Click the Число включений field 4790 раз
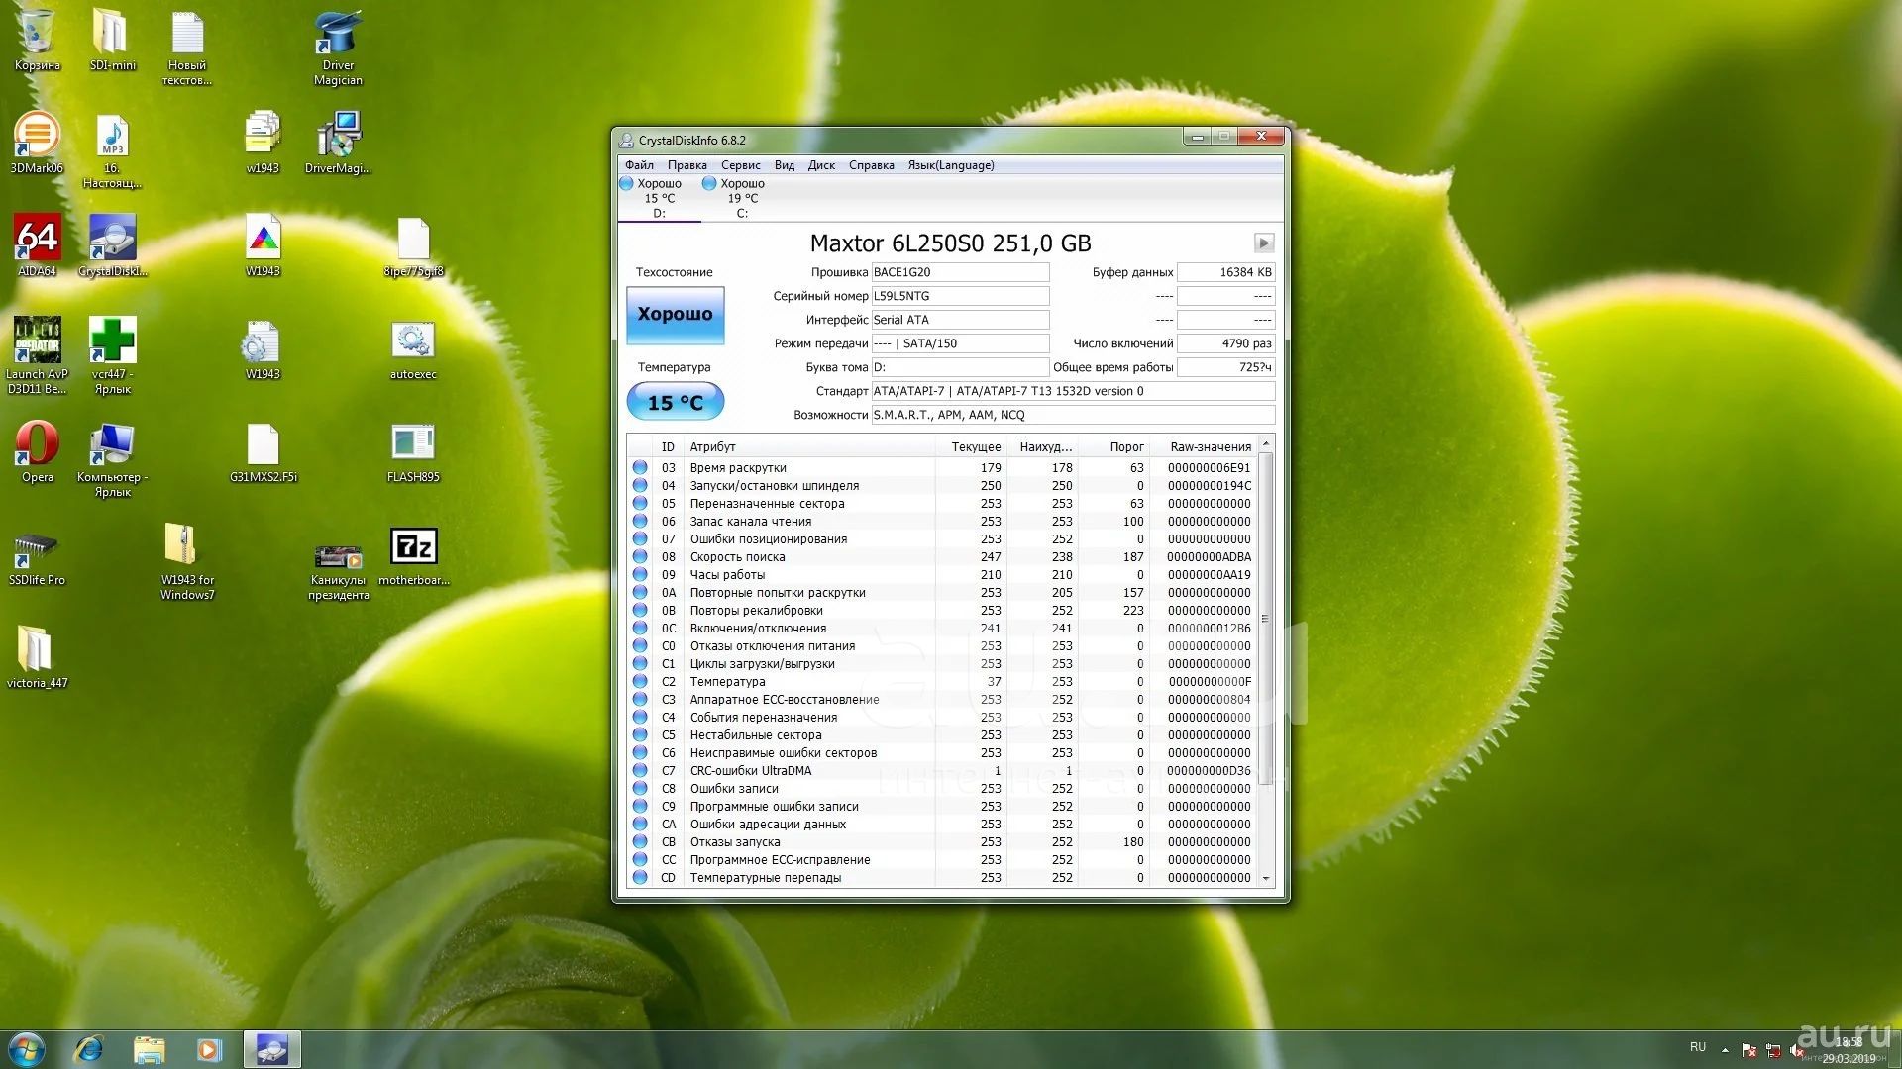The width and height of the screenshot is (1902, 1069). click(1225, 343)
